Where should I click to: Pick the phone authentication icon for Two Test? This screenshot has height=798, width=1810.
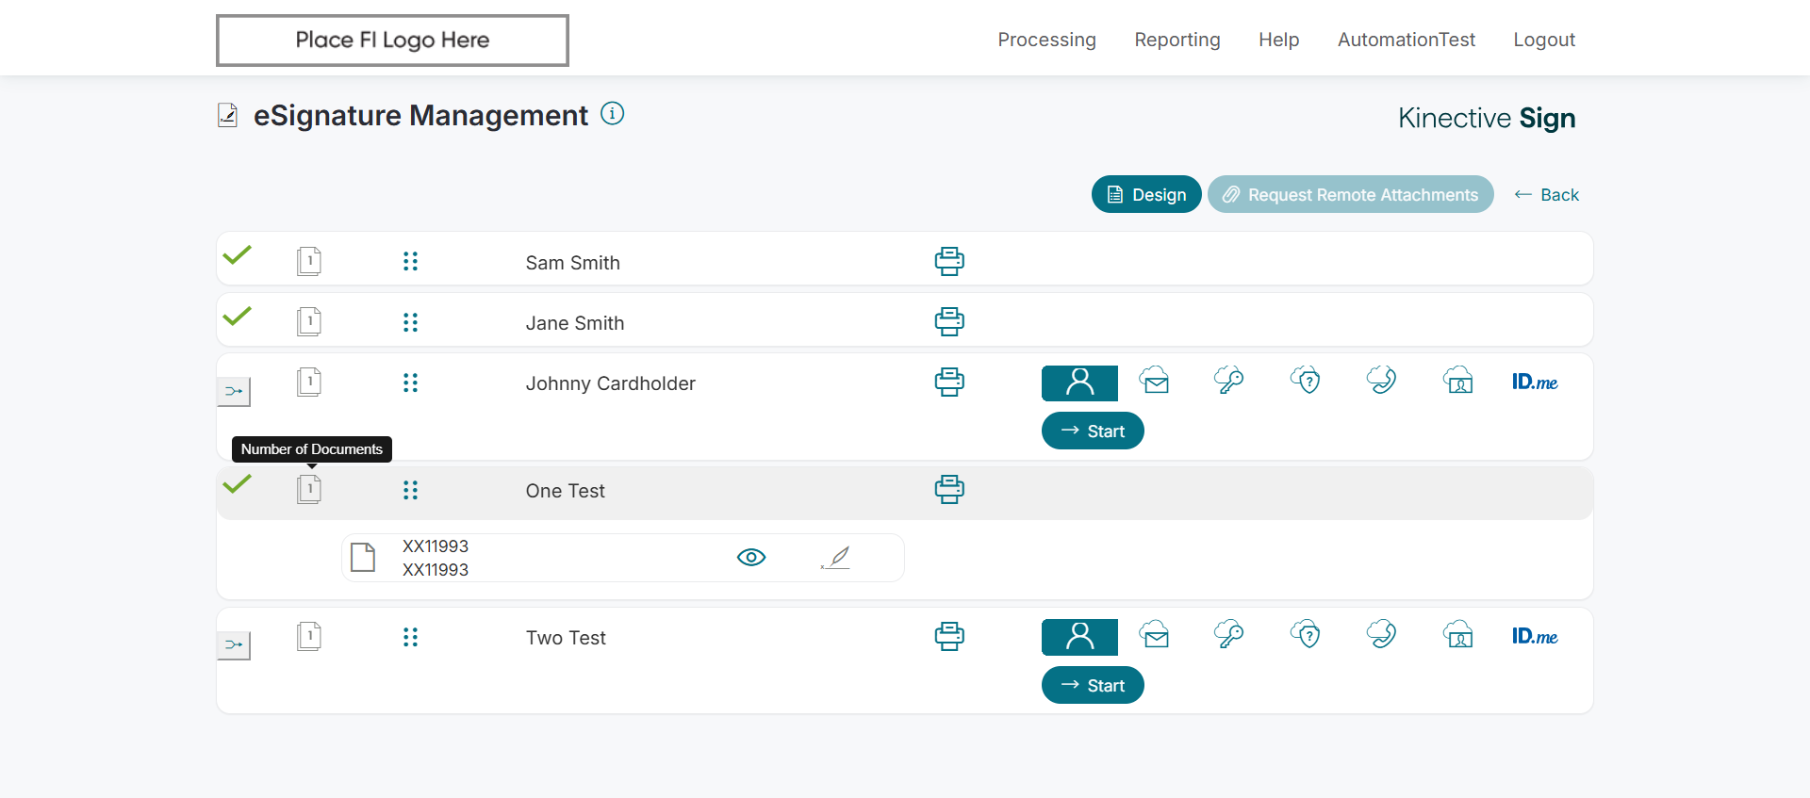click(1382, 634)
